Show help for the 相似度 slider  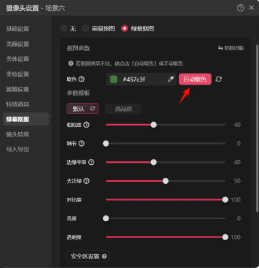[87, 125]
